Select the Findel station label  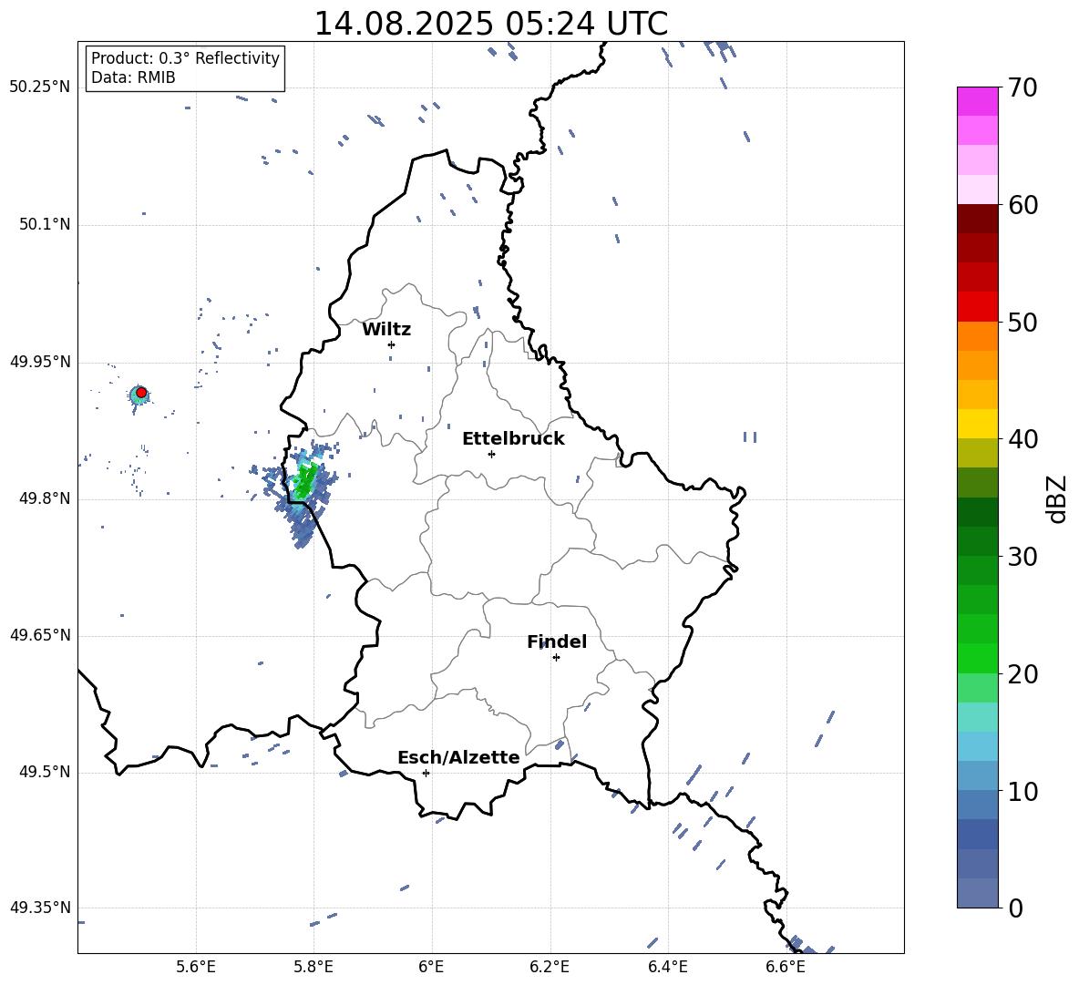point(557,641)
